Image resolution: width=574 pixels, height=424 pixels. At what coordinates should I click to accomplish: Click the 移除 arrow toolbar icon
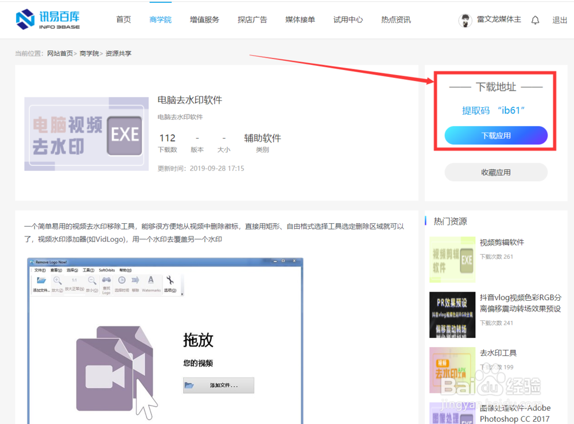click(x=135, y=280)
